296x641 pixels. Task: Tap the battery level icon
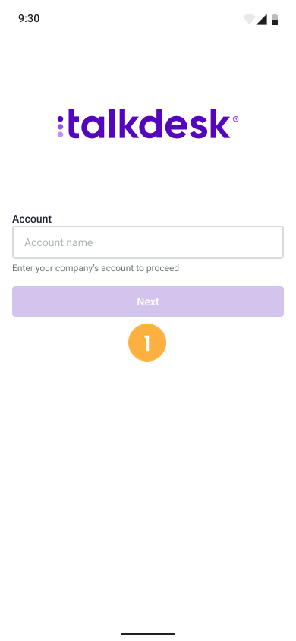(275, 19)
